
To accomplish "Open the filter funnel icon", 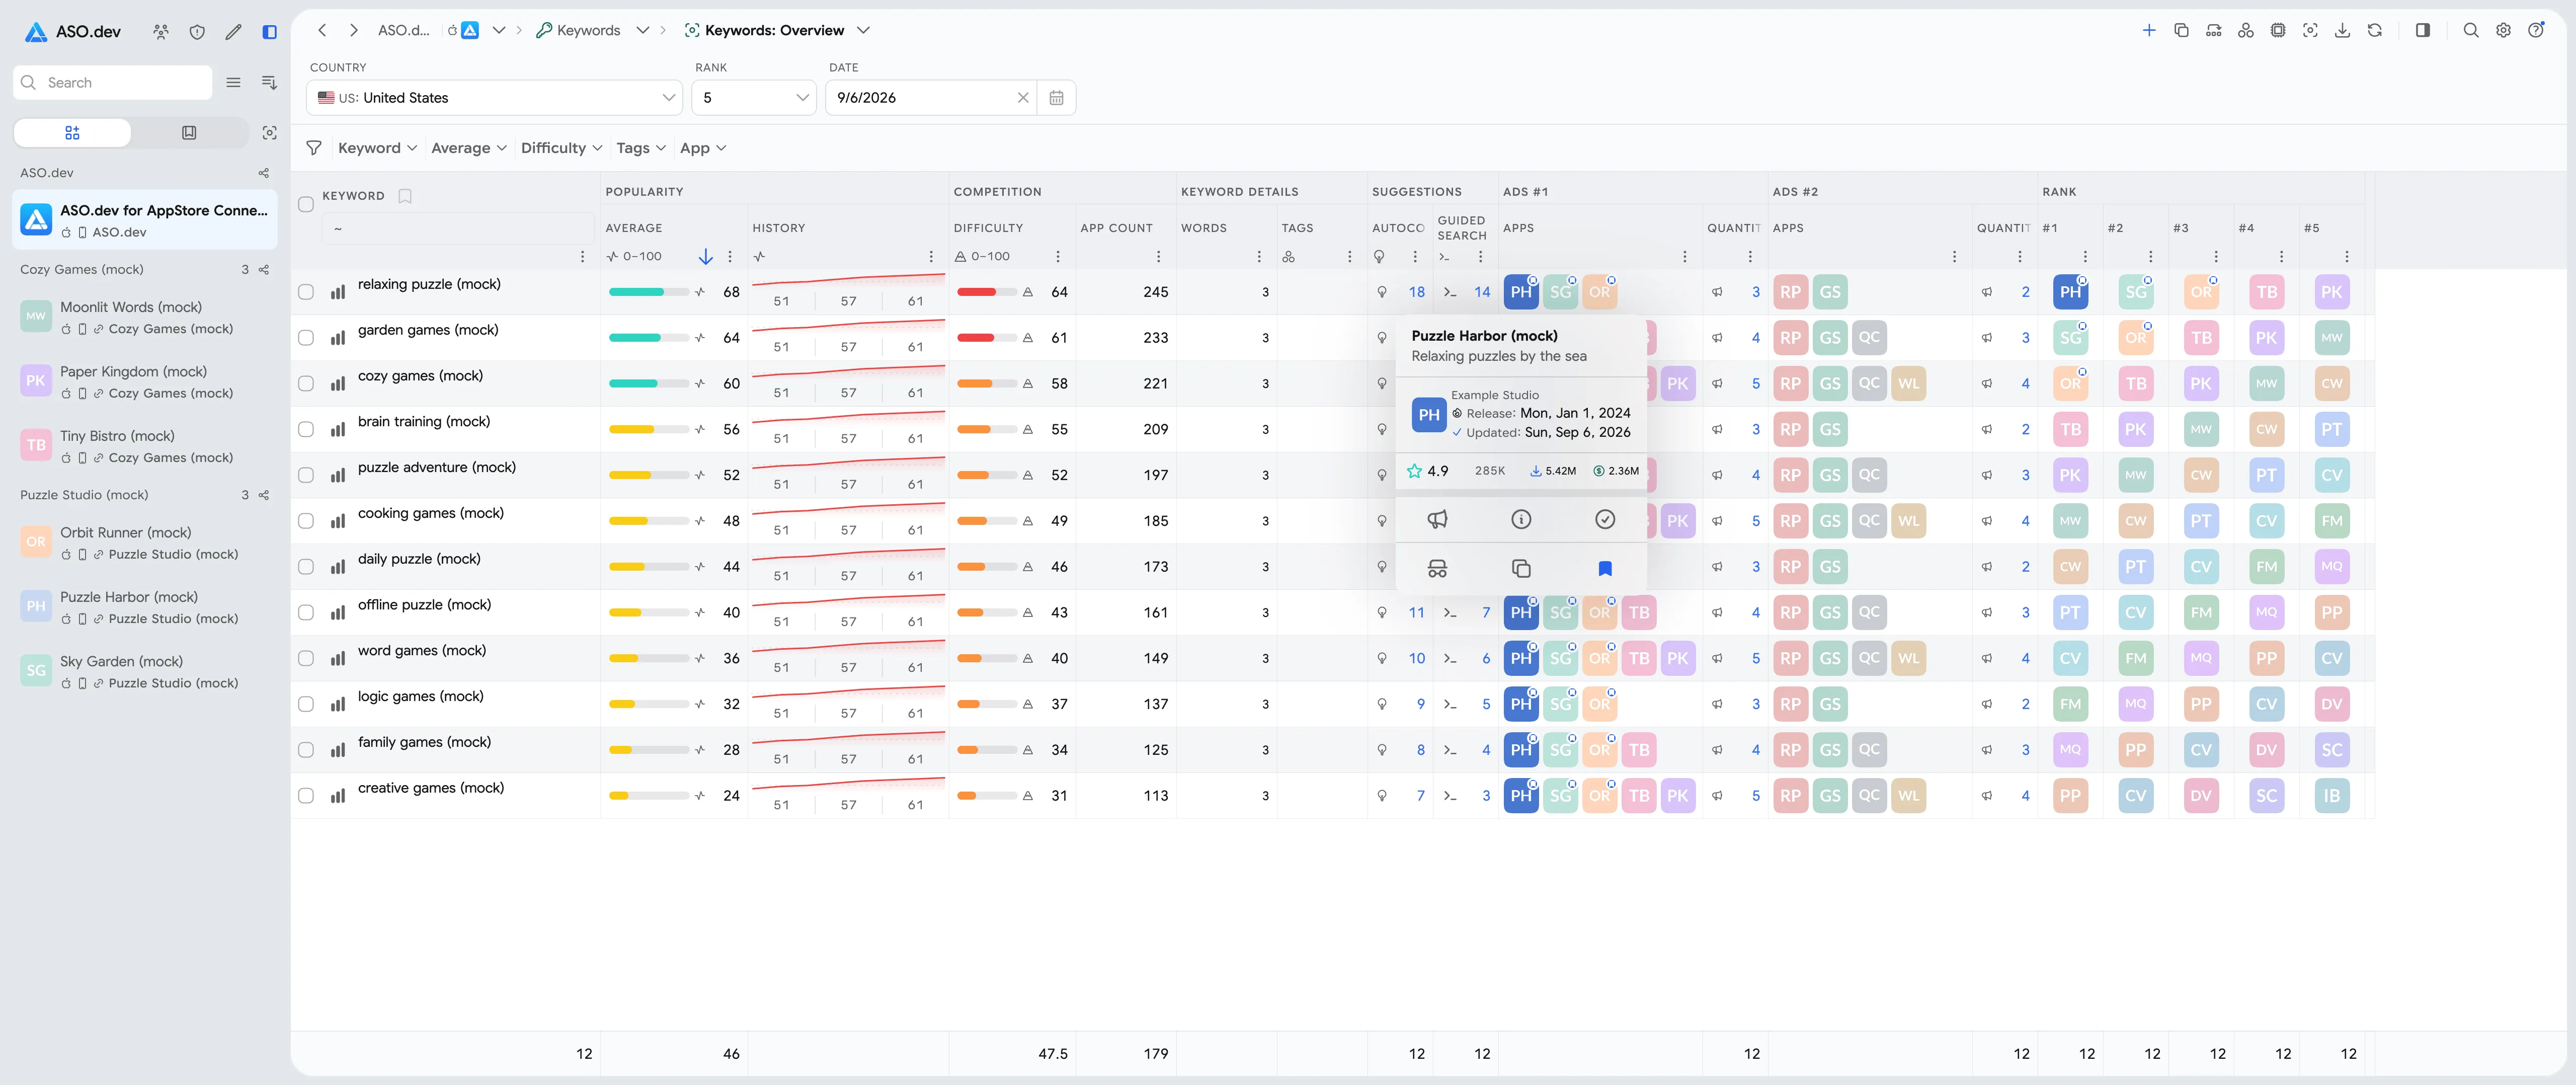I will pyautogui.click(x=314, y=148).
